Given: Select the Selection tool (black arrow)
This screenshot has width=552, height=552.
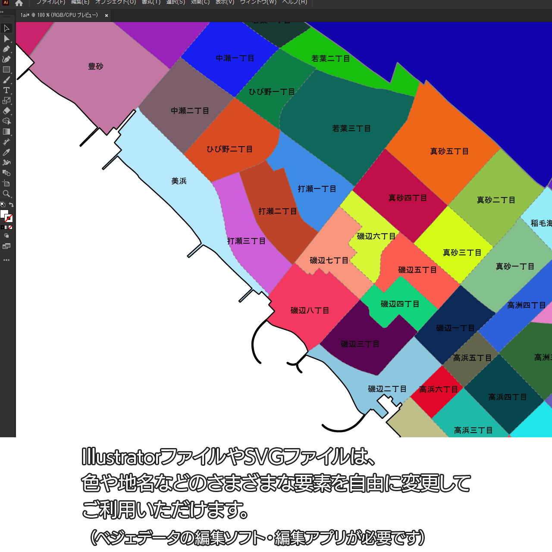Looking at the screenshot, I should point(6,28).
